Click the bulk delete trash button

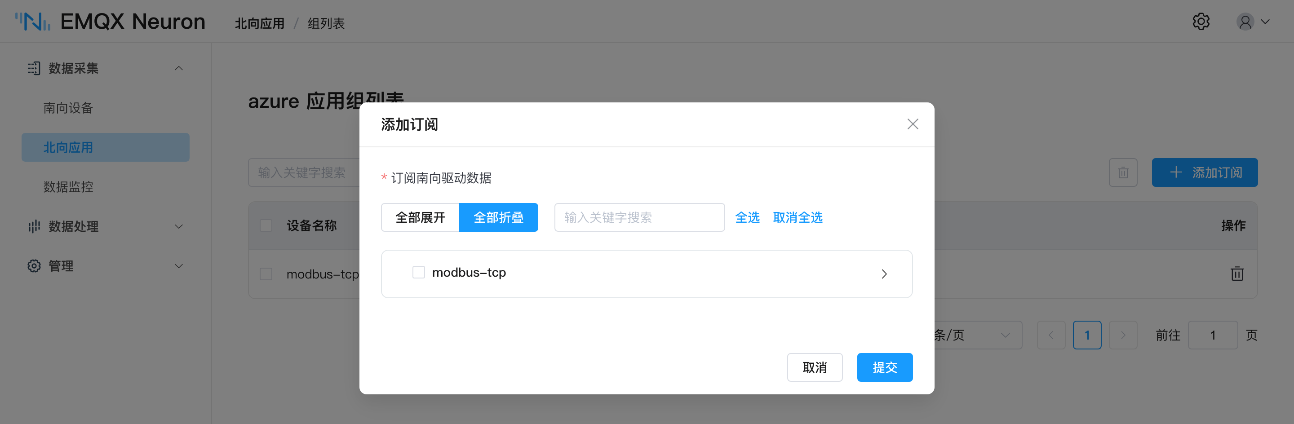1123,172
